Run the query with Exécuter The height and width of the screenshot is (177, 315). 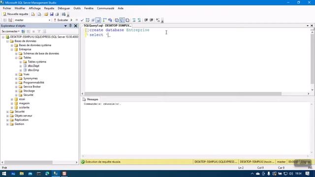tap(61, 20)
